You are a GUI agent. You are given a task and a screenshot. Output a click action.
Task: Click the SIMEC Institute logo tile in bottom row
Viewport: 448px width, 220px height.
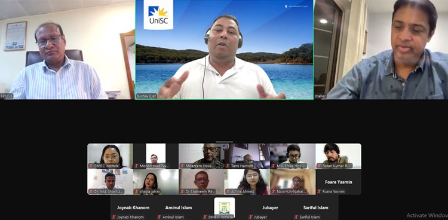pyautogui.click(x=224, y=207)
